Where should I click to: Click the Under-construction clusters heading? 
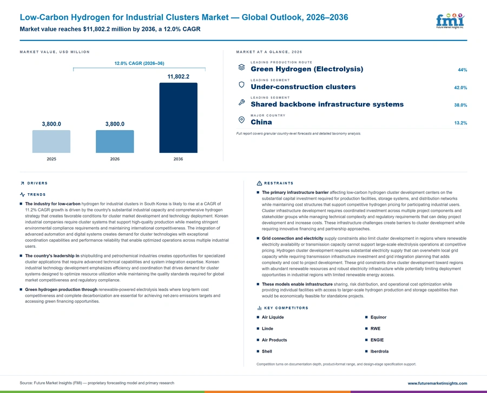[x=303, y=87]
